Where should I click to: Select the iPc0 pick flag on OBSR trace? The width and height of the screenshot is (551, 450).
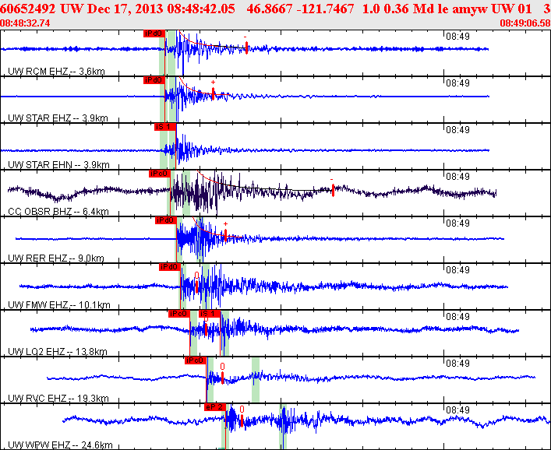[160, 174]
